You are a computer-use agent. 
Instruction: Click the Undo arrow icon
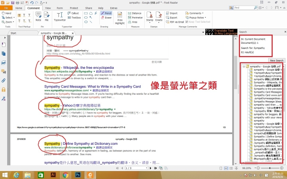pos(31,2)
